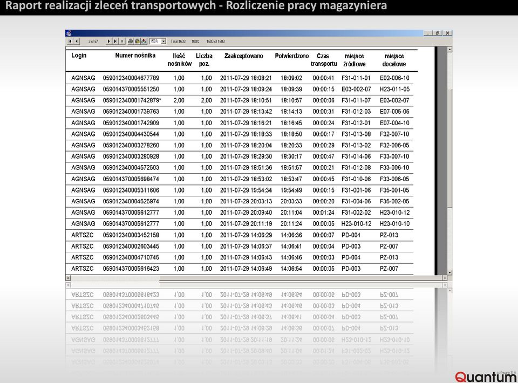The image size is (518, 383).
Task: Click horizontal scrollbar right arrow
Action: pyautogui.click(x=445, y=278)
